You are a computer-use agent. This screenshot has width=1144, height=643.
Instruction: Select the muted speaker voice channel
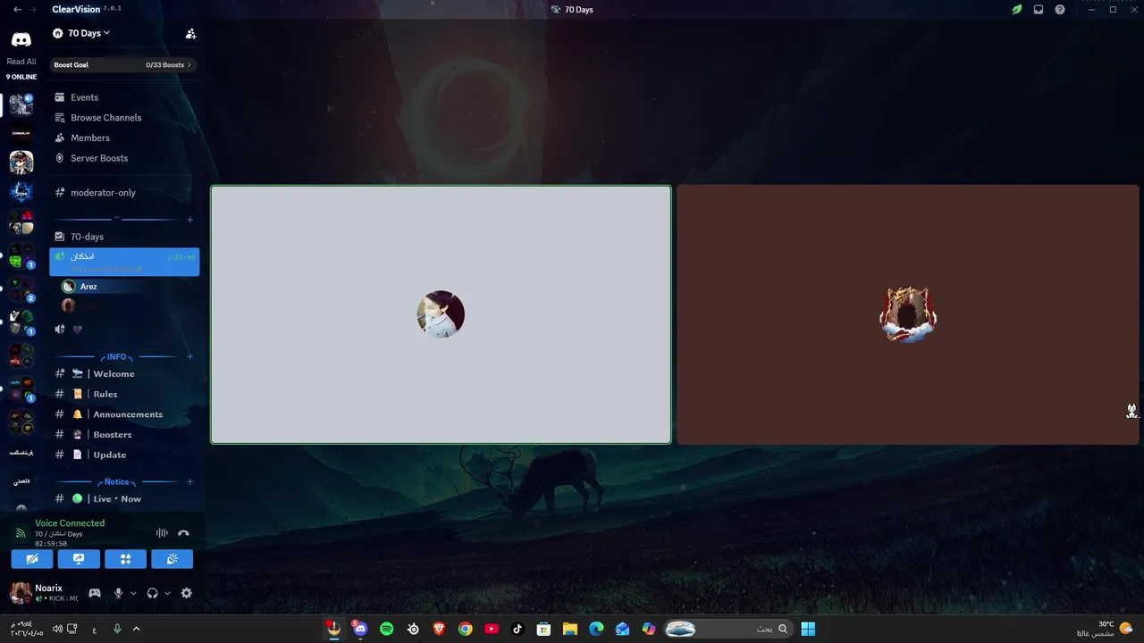coord(123,329)
